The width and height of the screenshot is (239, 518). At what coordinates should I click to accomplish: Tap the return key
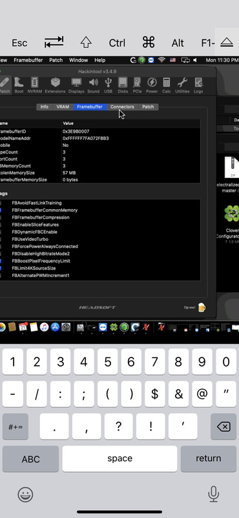(209, 459)
